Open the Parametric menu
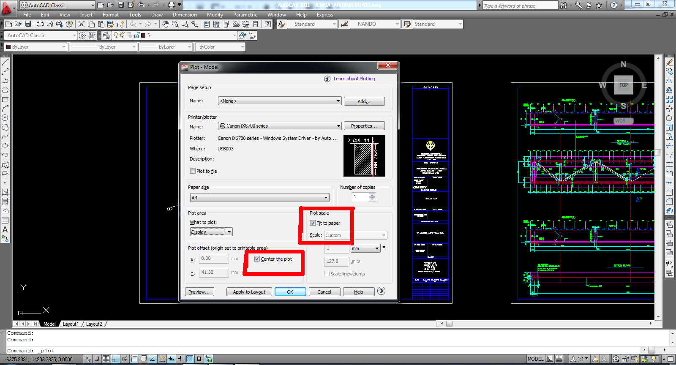676x365 pixels. pyautogui.click(x=245, y=15)
